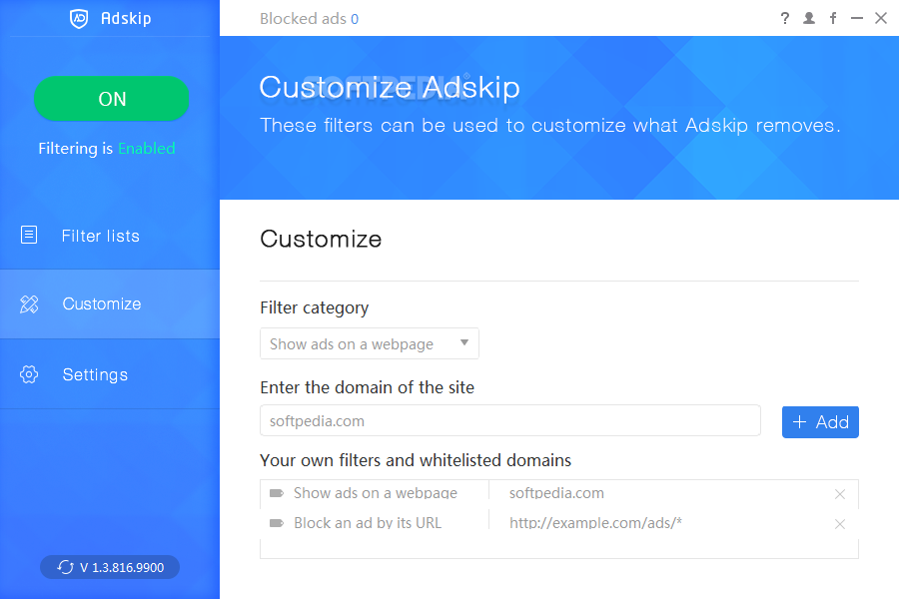Focus the domain input field
This screenshot has height=599, width=899.
(510, 420)
